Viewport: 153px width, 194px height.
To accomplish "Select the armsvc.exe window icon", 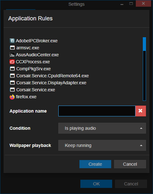I will [x=12, y=48].
